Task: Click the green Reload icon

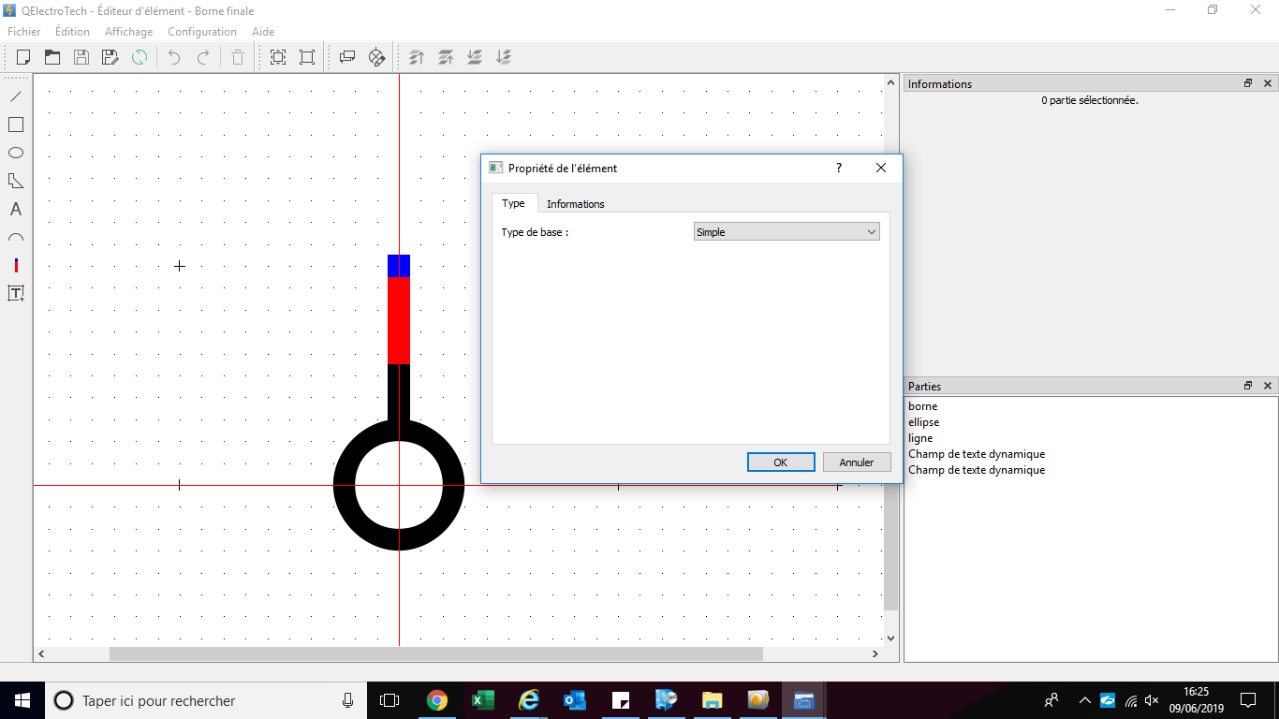Action: (x=139, y=57)
